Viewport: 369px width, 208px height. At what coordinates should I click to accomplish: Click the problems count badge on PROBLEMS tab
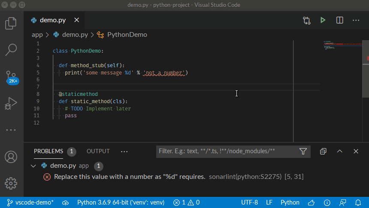72,152
